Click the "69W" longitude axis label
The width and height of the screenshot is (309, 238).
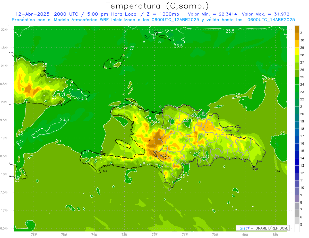pos(245,235)
